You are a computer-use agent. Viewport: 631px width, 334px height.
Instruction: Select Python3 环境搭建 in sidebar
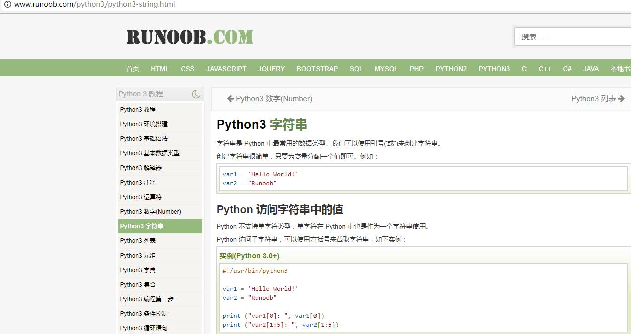click(x=160, y=124)
